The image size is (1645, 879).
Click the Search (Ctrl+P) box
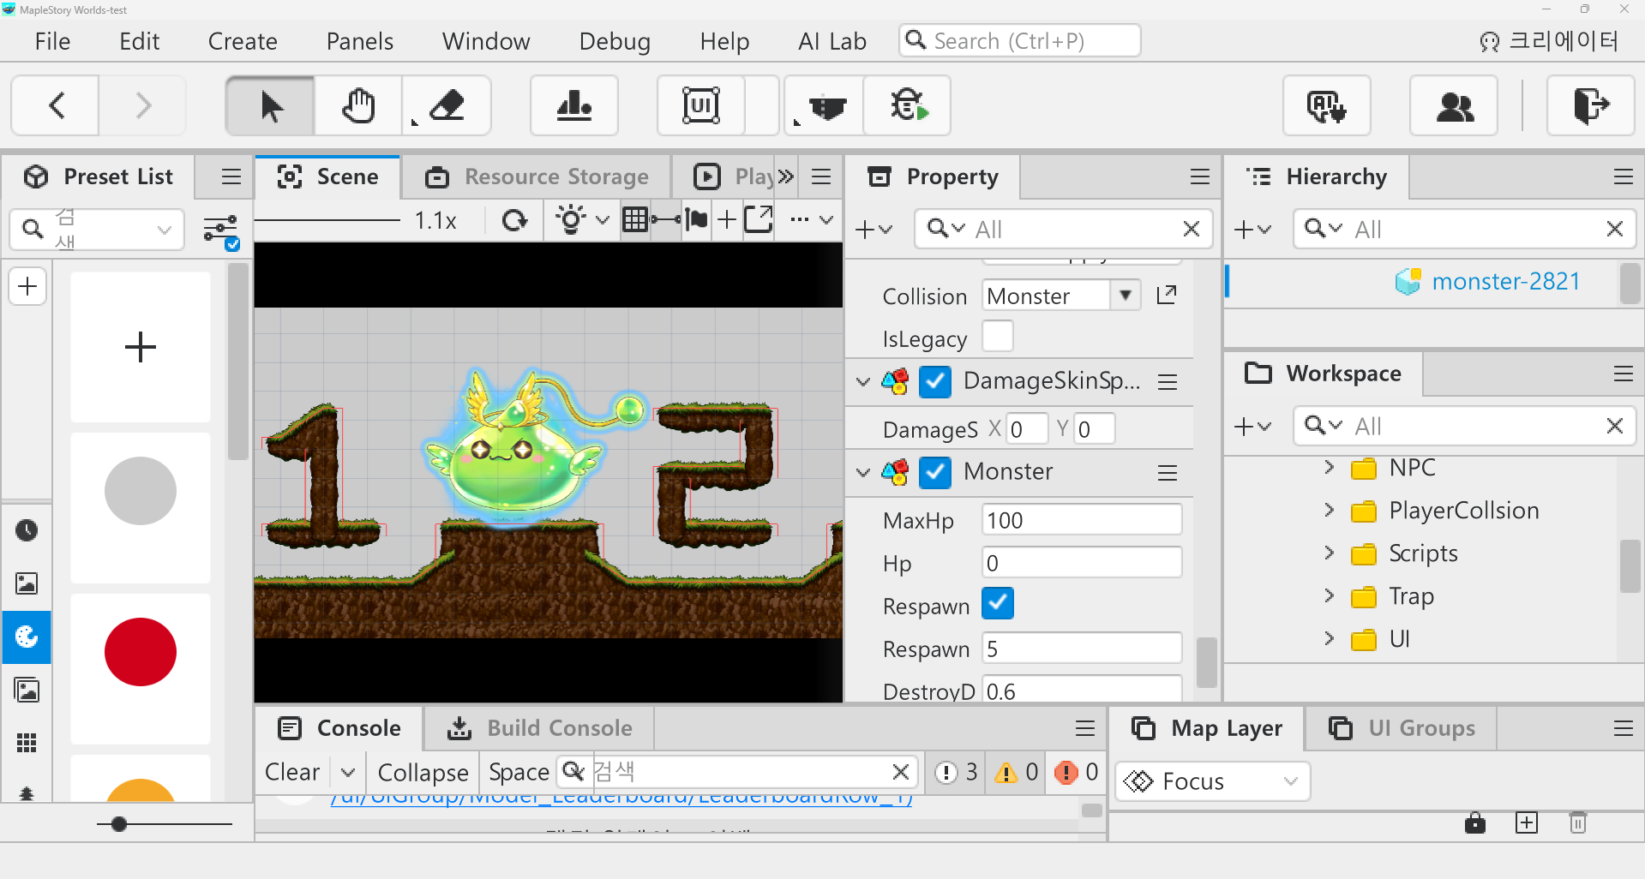pyautogui.click(x=1019, y=40)
